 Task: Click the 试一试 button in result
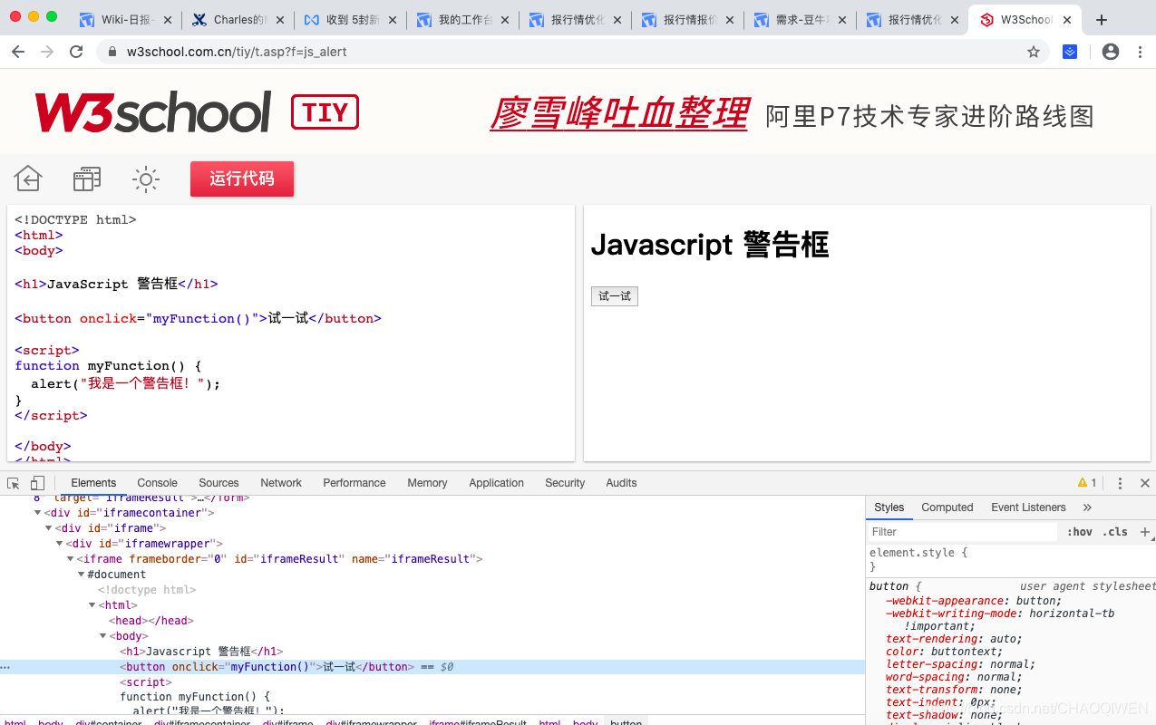click(615, 296)
